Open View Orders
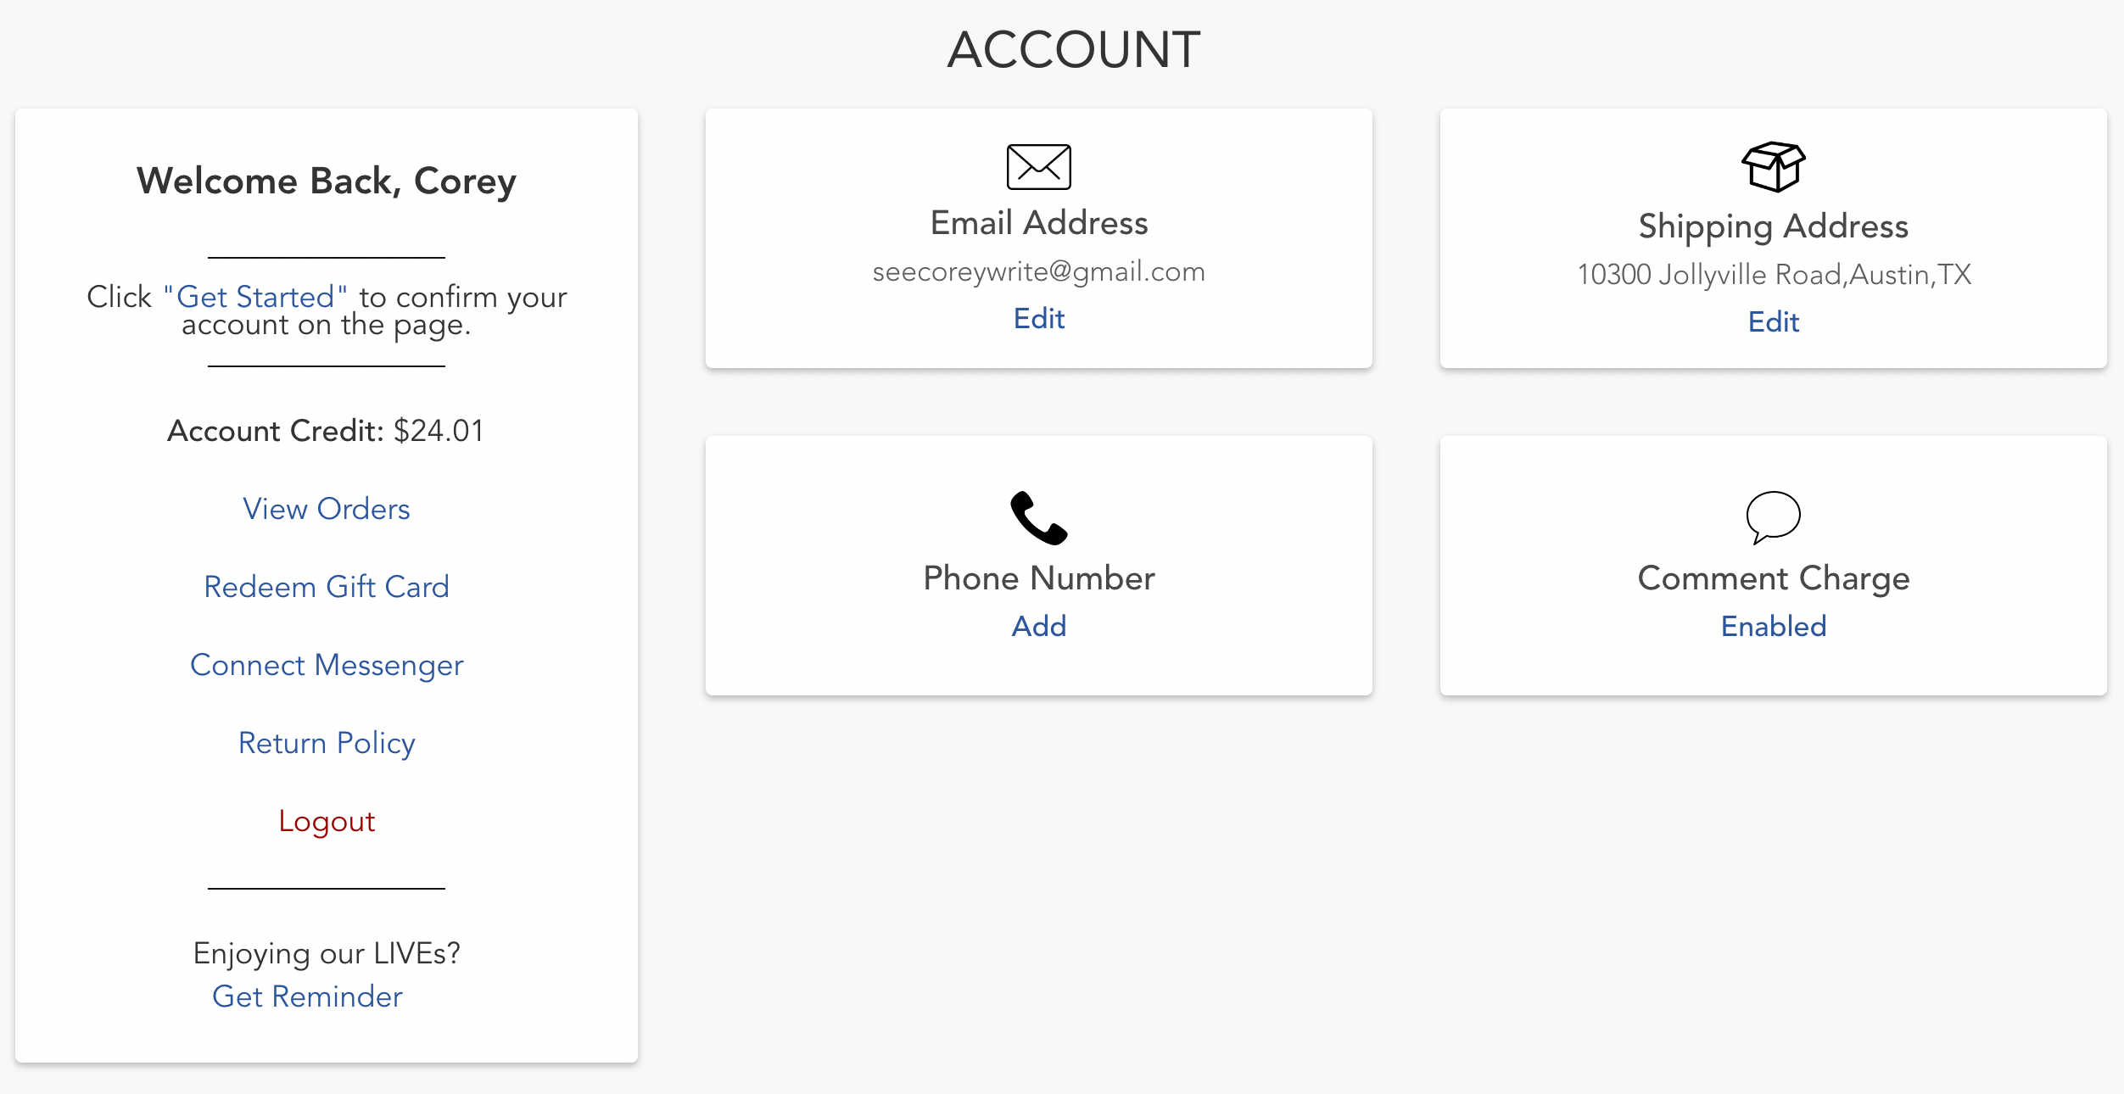Viewport: 2124px width, 1094px height. click(327, 509)
